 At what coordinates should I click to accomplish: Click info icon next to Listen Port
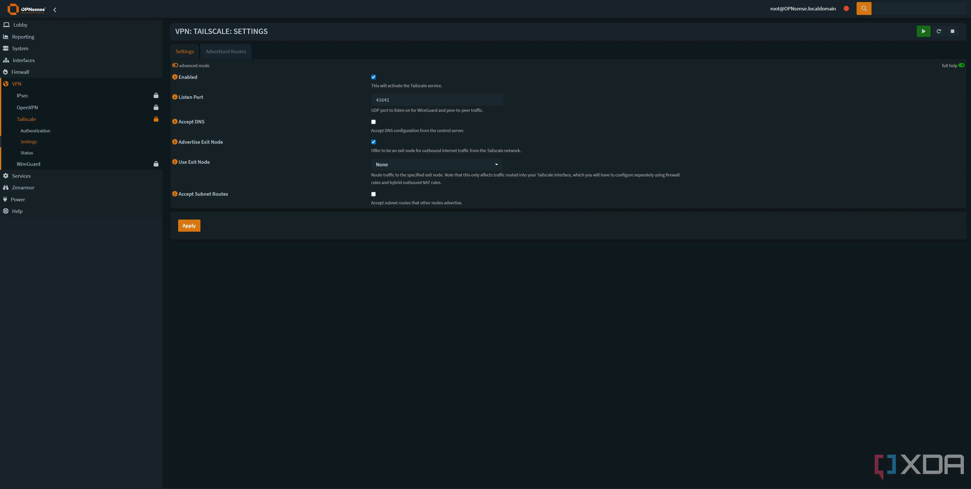175,97
